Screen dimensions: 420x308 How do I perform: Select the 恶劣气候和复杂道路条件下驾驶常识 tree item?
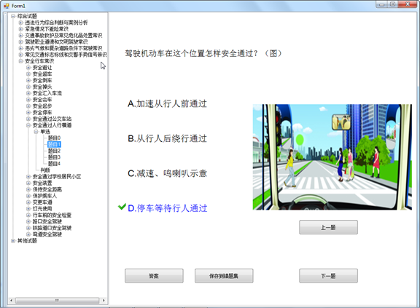tap(63, 48)
